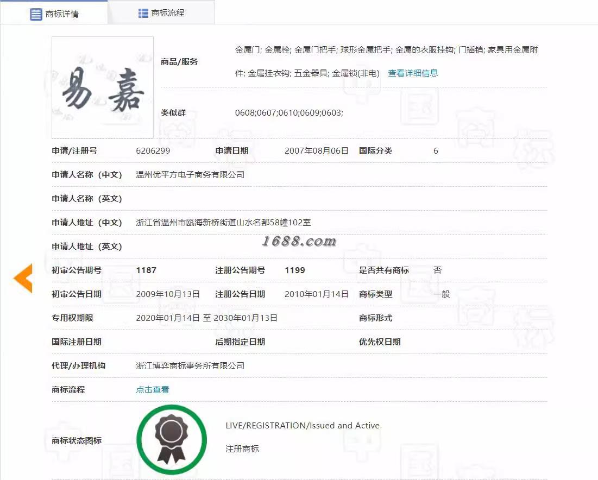Viewport: 598px width, 480px height.
Task: Select registration announcement issue number 1199
Action: point(295,270)
